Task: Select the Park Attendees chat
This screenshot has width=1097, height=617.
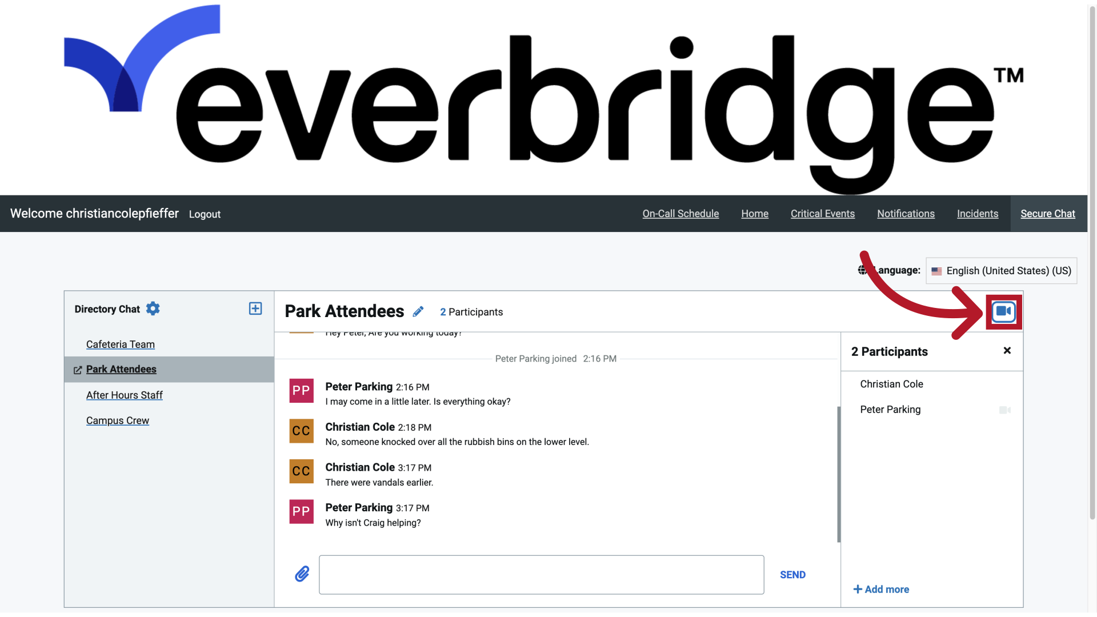Action: (121, 370)
